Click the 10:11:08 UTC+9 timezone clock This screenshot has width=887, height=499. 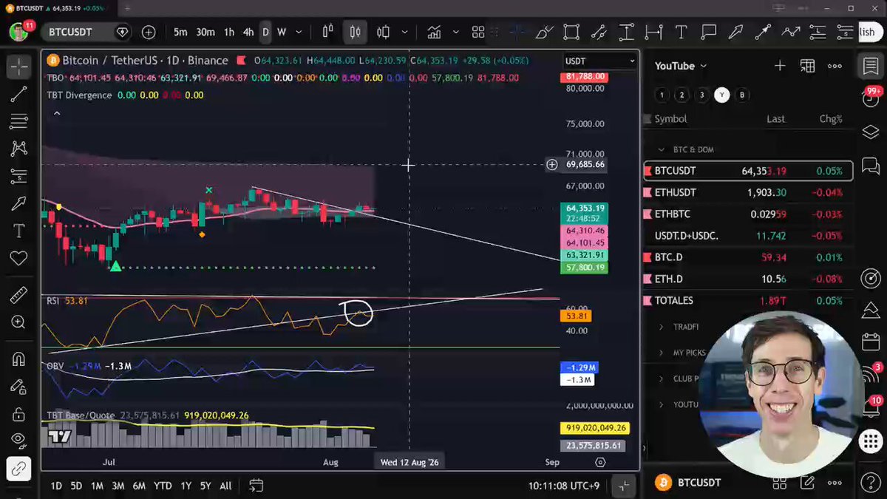coord(565,486)
